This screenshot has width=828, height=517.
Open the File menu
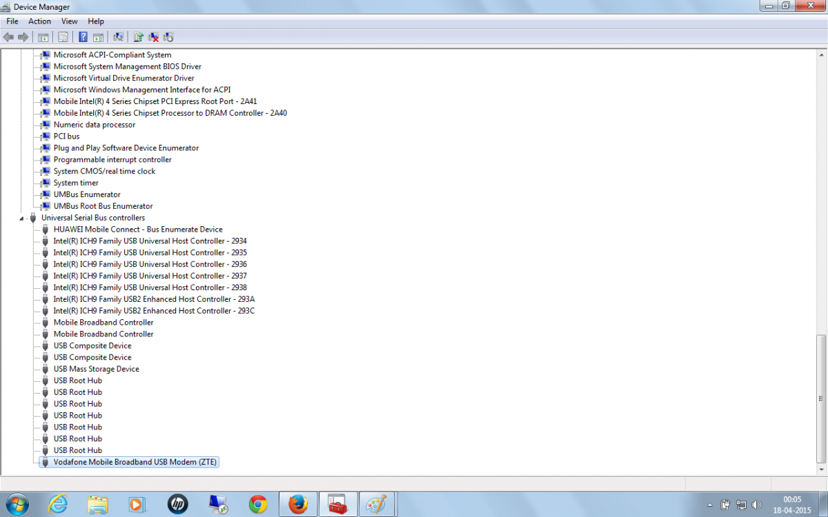coord(12,21)
